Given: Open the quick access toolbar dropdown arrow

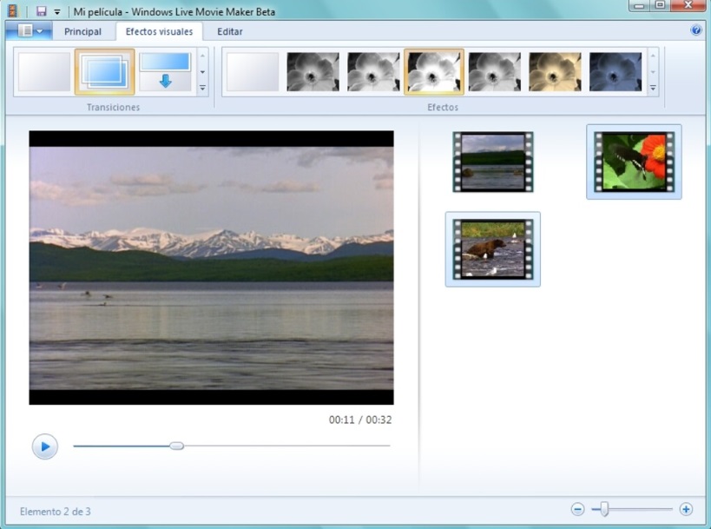Looking at the screenshot, I should coord(57,11).
